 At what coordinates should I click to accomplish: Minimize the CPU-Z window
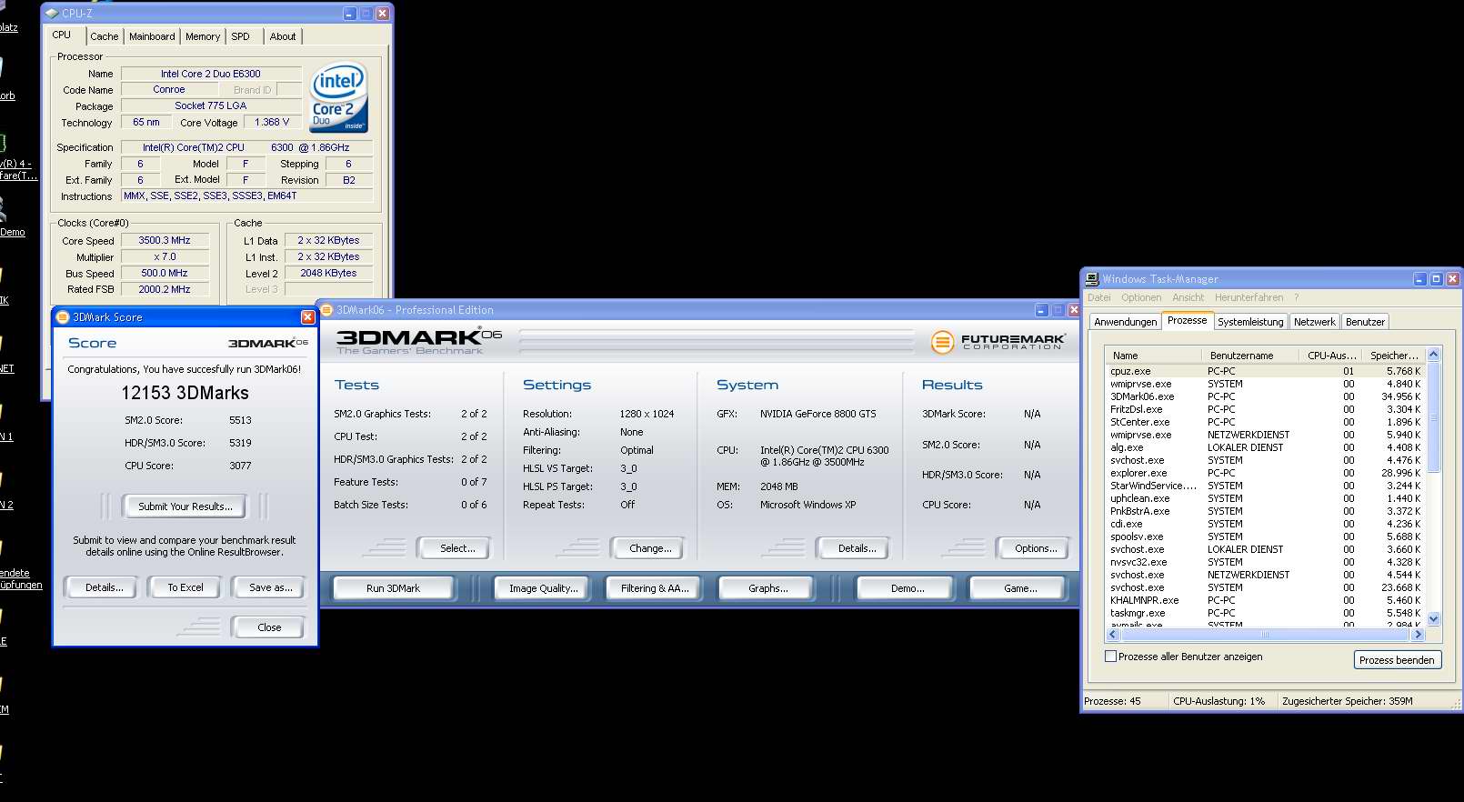pos(350,14)
